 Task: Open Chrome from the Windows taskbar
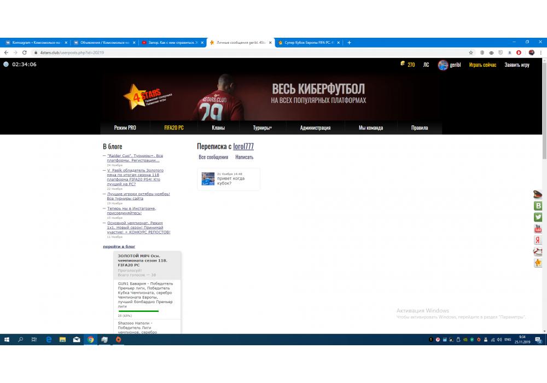point(91,340)
